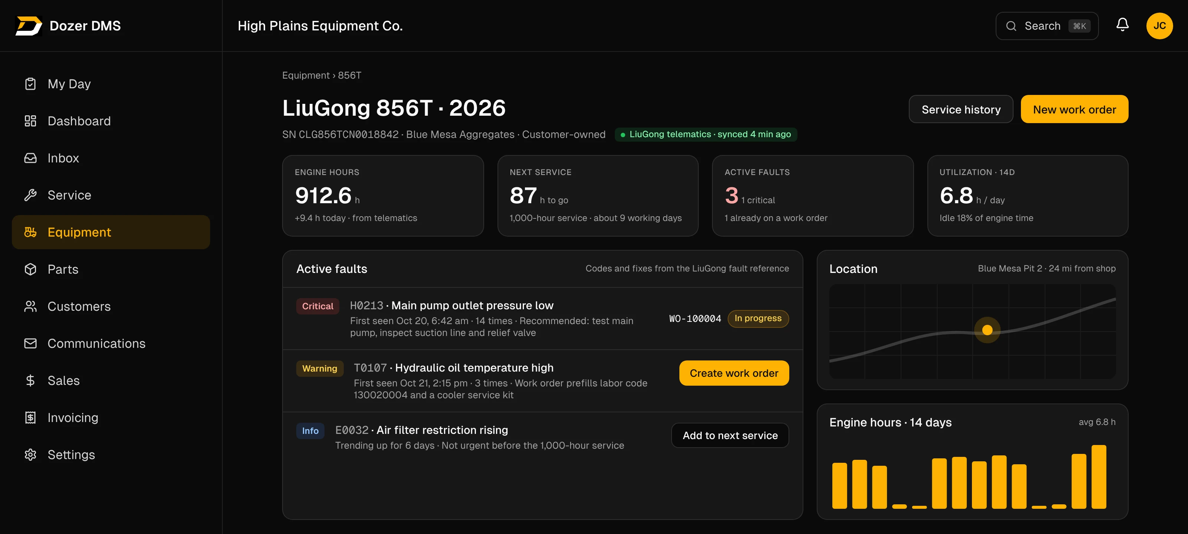Open the Dashboard page
Viewport: 1188px width, 534px height.
(x=111, y=121)
